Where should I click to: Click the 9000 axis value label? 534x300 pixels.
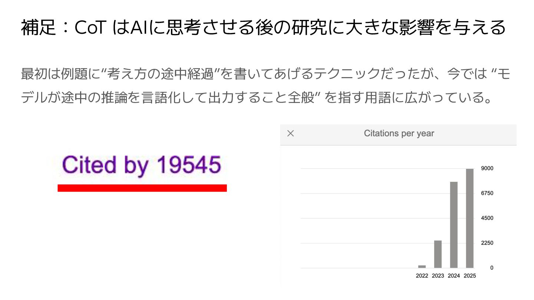coord(487,169)
